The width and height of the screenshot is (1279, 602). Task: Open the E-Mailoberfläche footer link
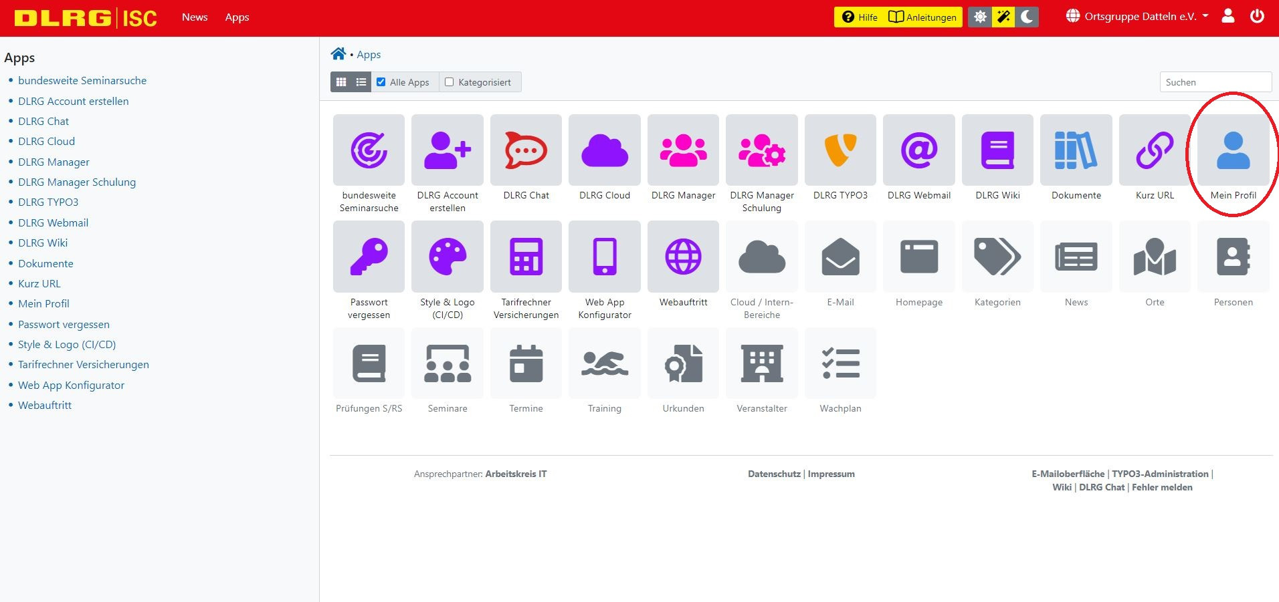(x=1068, y=474)
